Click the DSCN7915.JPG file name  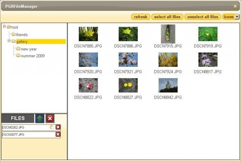168,46
